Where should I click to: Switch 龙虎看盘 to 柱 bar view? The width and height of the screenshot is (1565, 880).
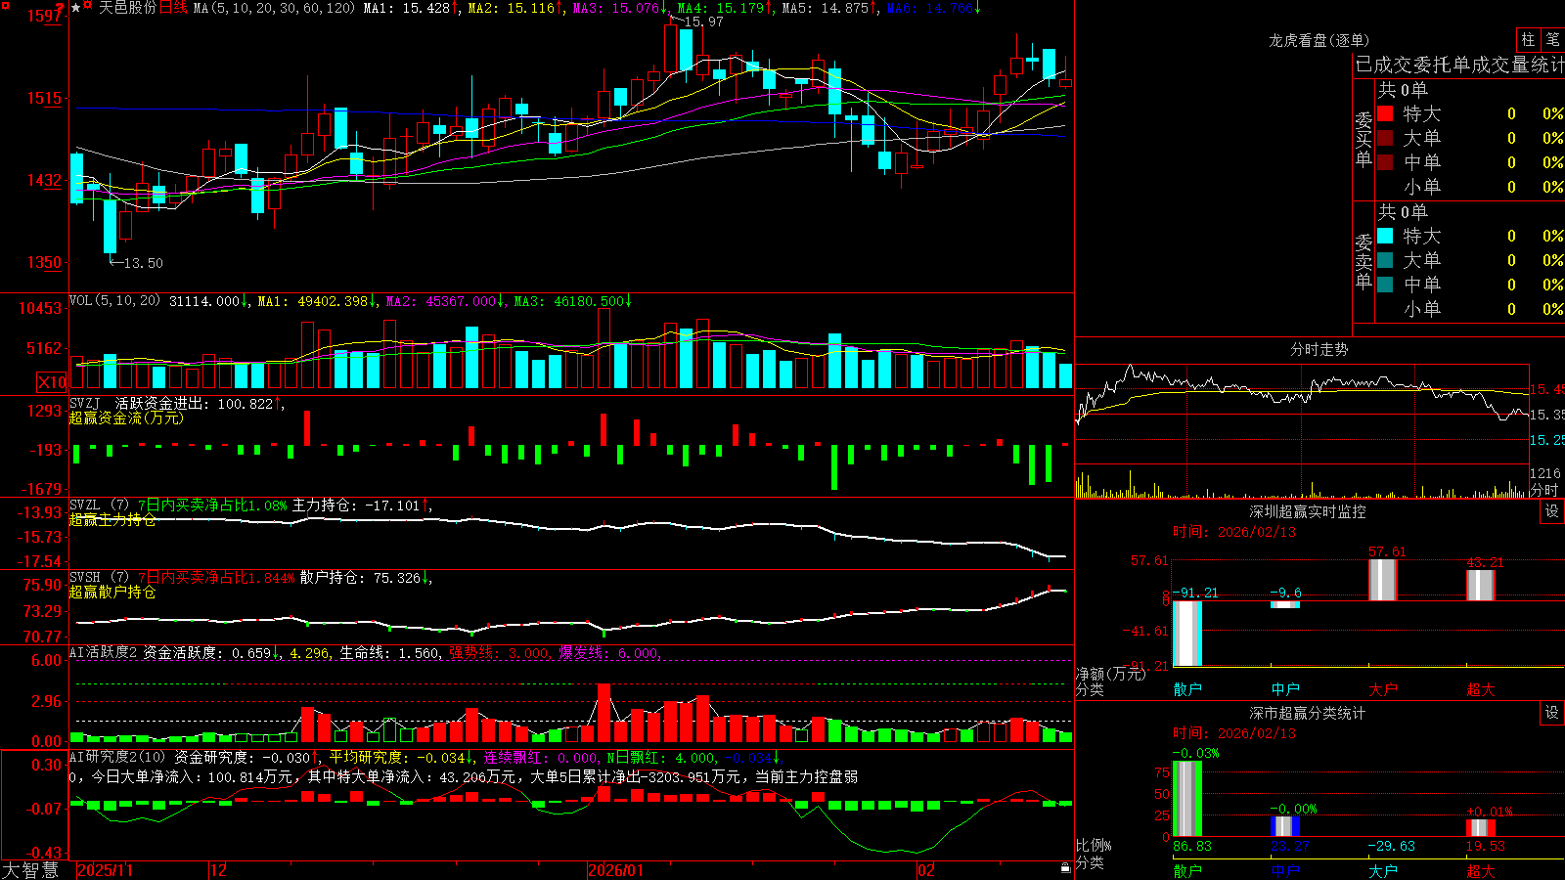point(1528,40)
